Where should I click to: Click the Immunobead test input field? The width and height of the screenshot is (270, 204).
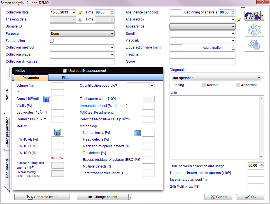148,106
